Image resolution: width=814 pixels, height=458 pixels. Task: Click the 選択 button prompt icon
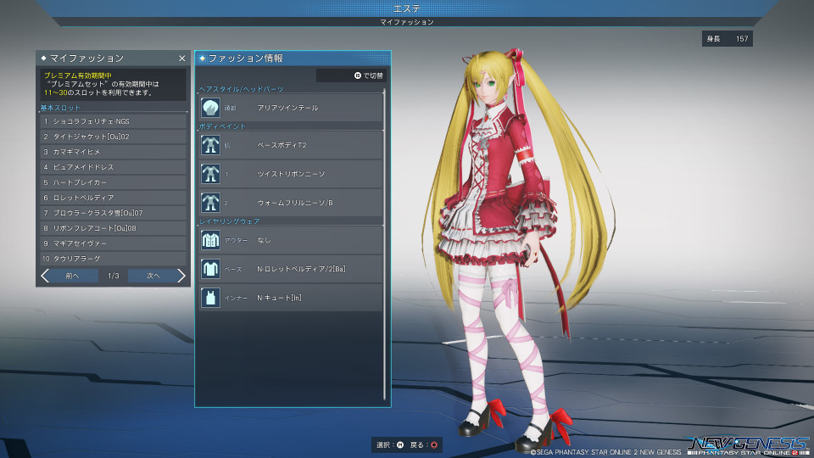400,445
